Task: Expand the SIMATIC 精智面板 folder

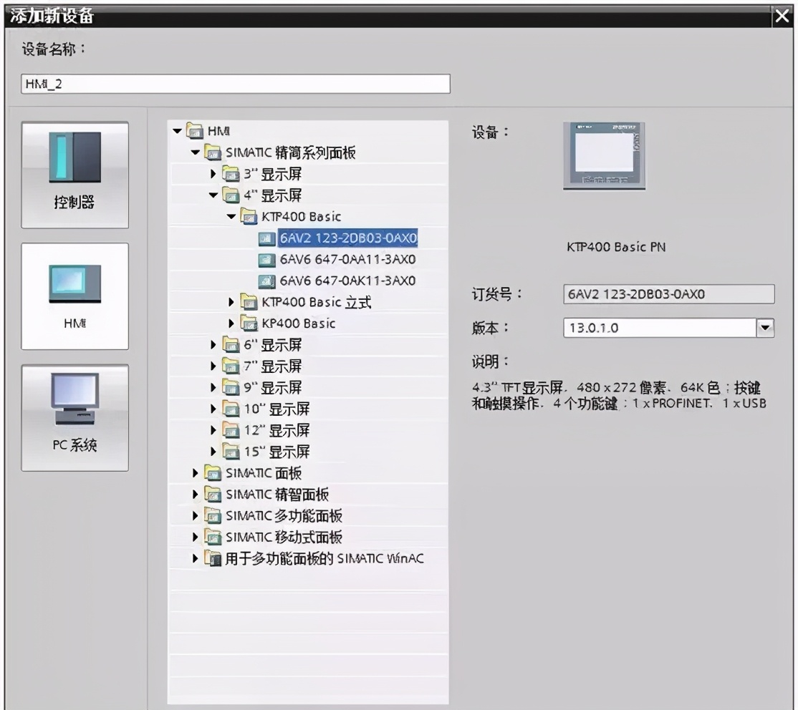Action: pyautogui.click(x=196, y=494)
